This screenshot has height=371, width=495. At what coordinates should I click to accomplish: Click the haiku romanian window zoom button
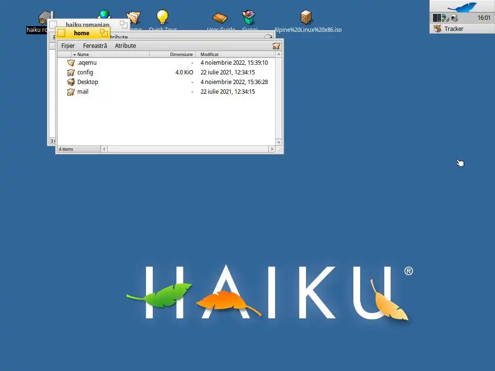coord(124,24)
